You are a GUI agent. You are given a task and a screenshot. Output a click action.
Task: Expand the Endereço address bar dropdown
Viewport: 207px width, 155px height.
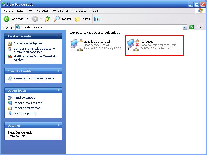185,27
